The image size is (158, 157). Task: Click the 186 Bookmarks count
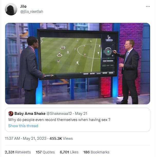[96, 152]
